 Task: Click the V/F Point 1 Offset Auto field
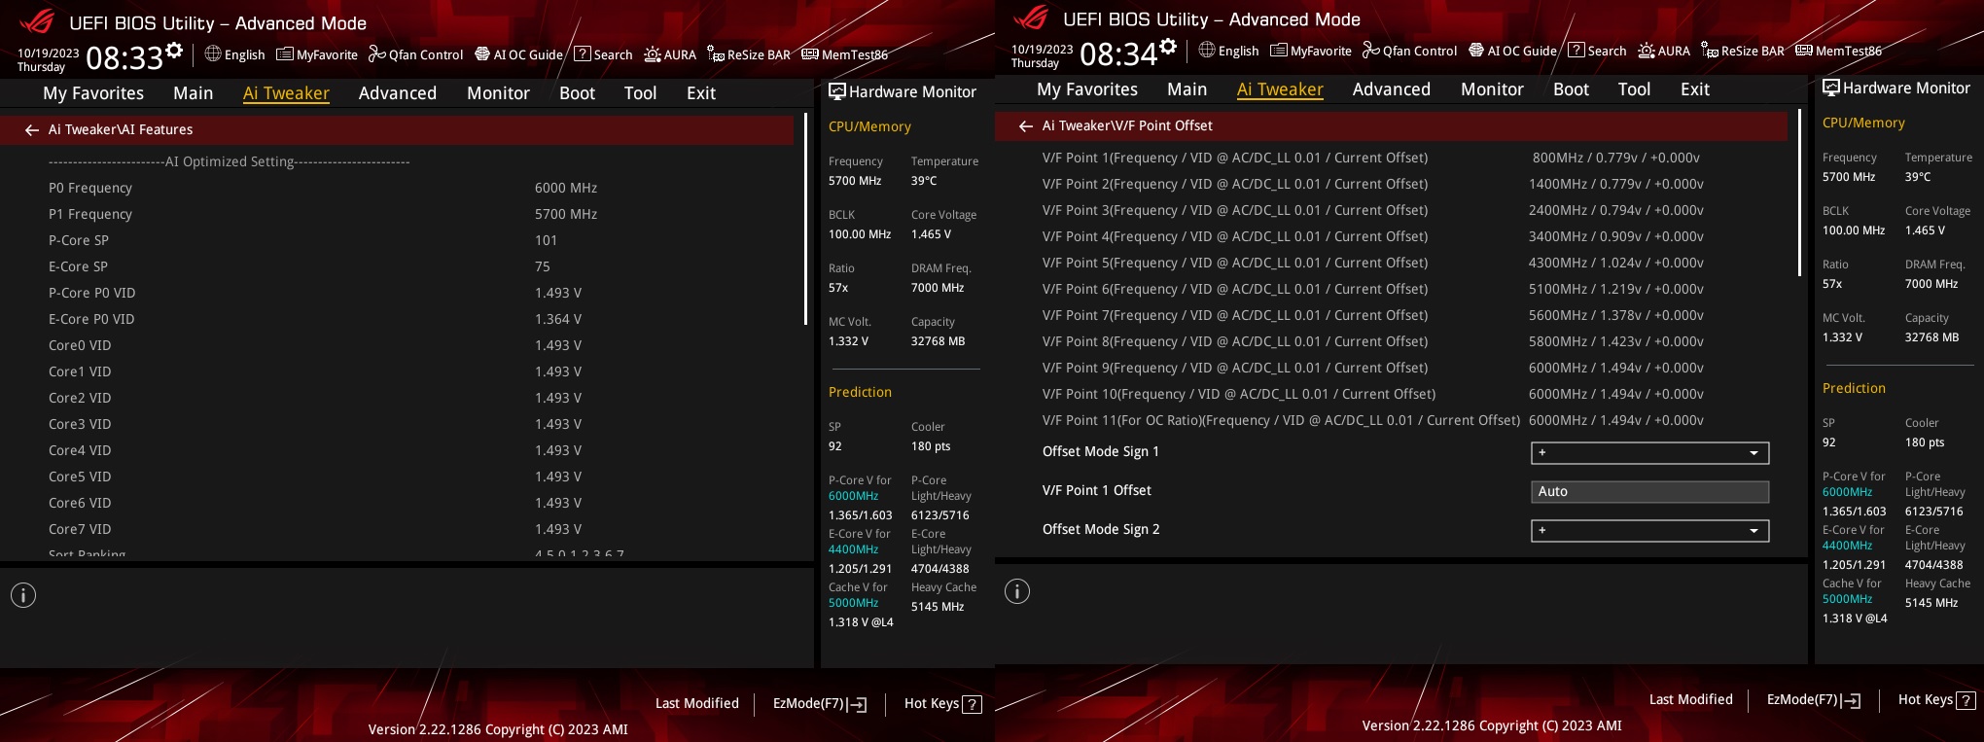1649,492
